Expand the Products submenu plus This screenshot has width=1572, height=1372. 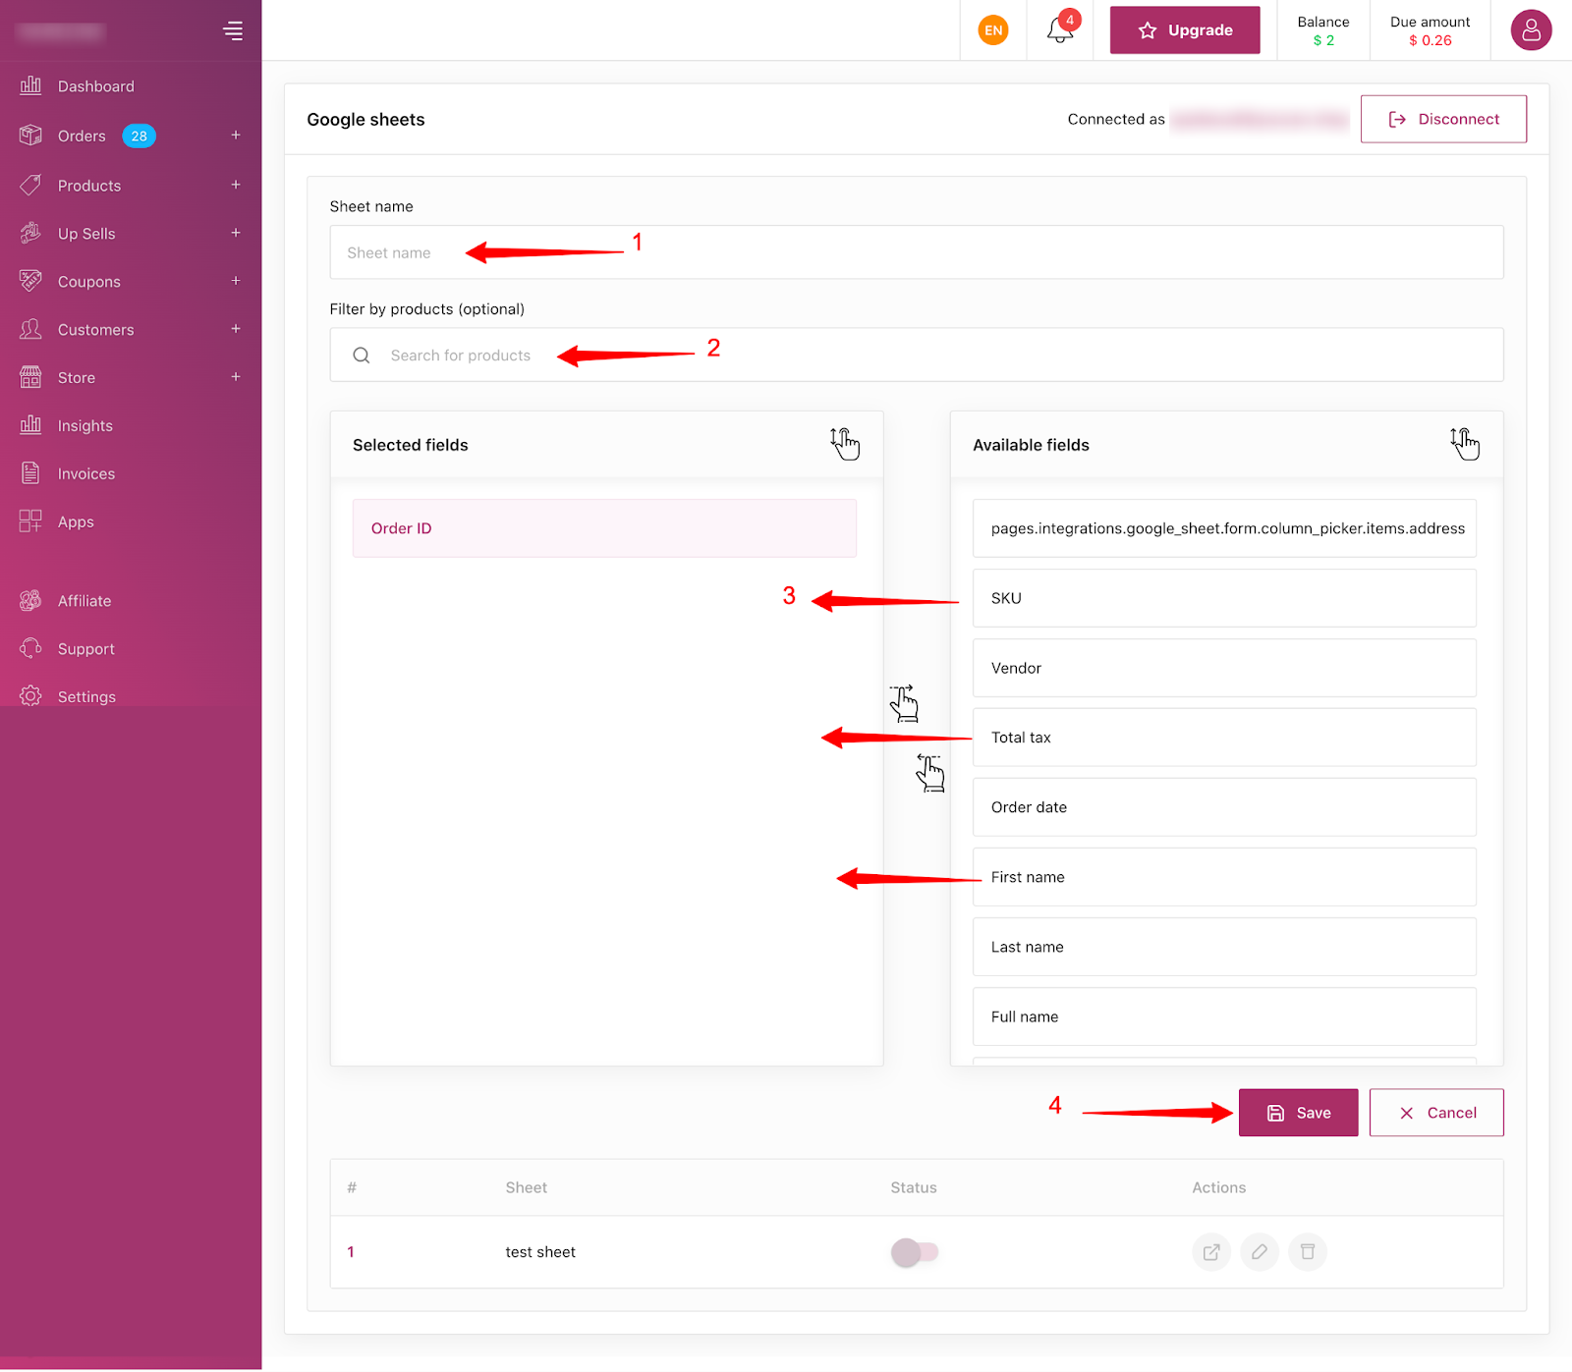[x=236, y=185]
